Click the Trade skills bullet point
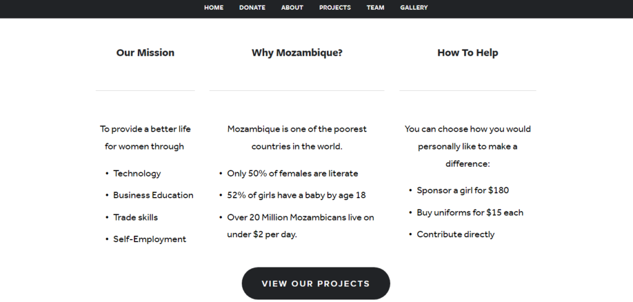 (135, 217)
